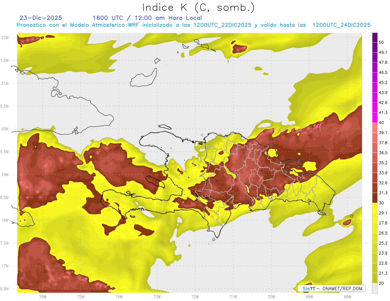Image resolution: width=390 pixels, height=301 pixels.
Task: Click the '29.1' color bar value
Action: (x=383, y=213)
